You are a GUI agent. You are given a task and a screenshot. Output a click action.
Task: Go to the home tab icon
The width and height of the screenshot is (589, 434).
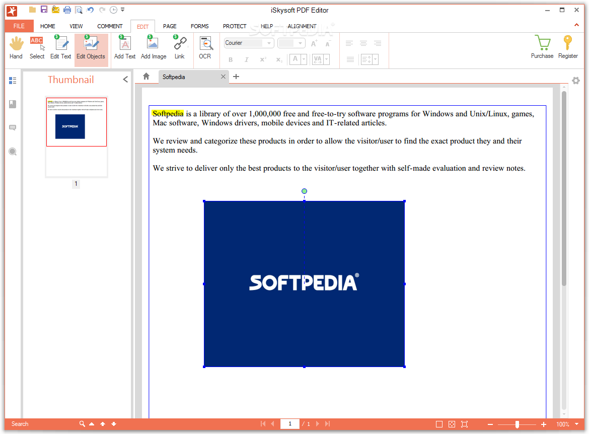(x=146, y=77)
